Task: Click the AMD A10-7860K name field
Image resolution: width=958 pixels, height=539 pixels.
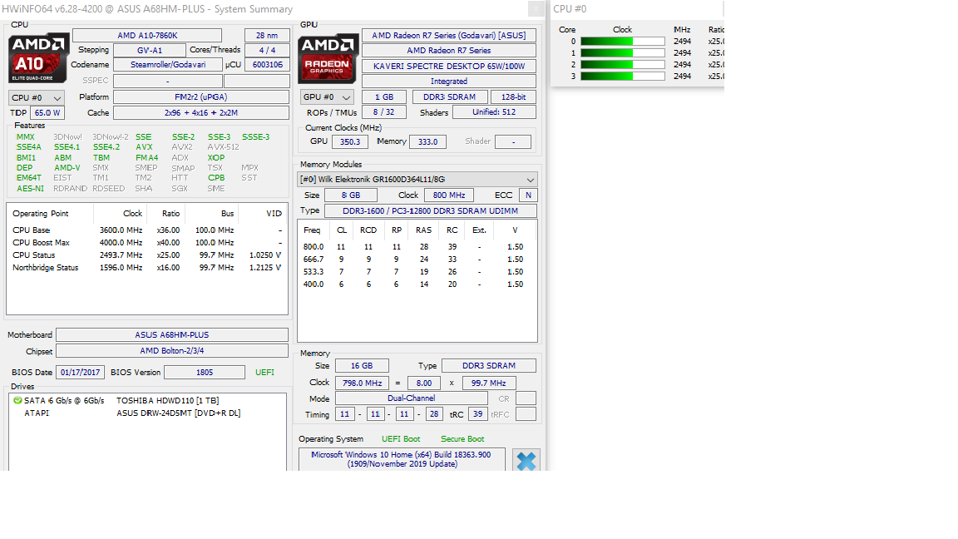Action: coord(147,36)
